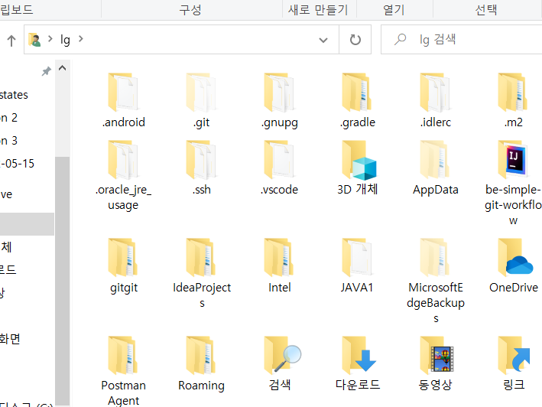
Task: Open the .m2 folder
Action: click(x=513, y=100)
